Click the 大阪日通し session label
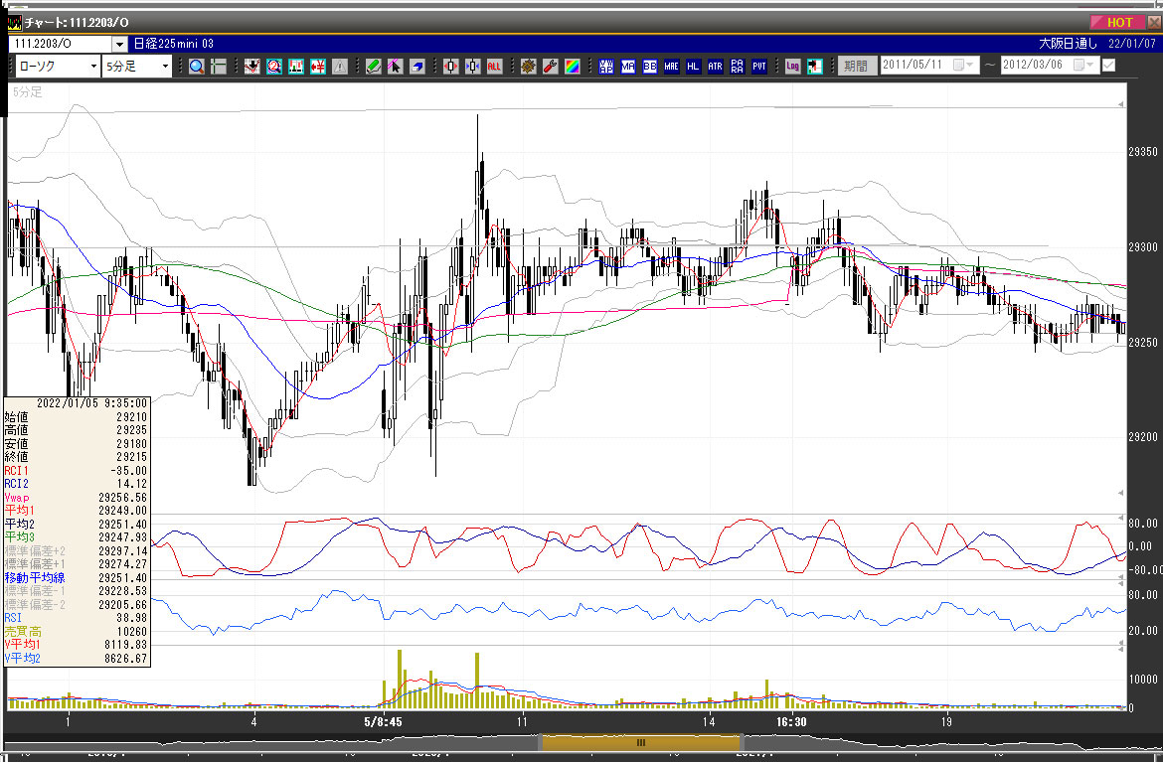The width and height of the screenshot is (1163, 762). 1068,44
